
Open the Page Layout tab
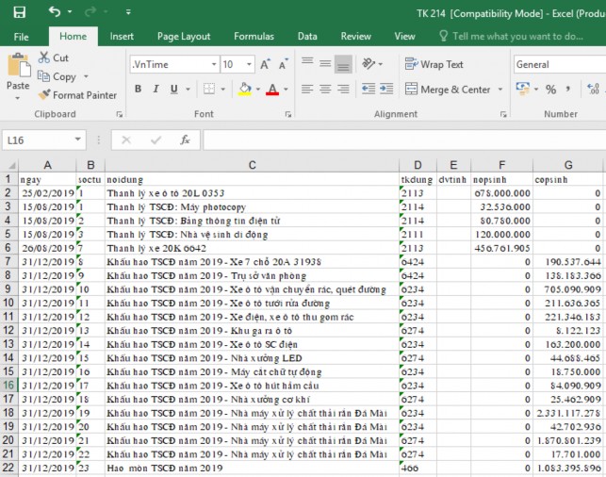[x=184, y=36]
